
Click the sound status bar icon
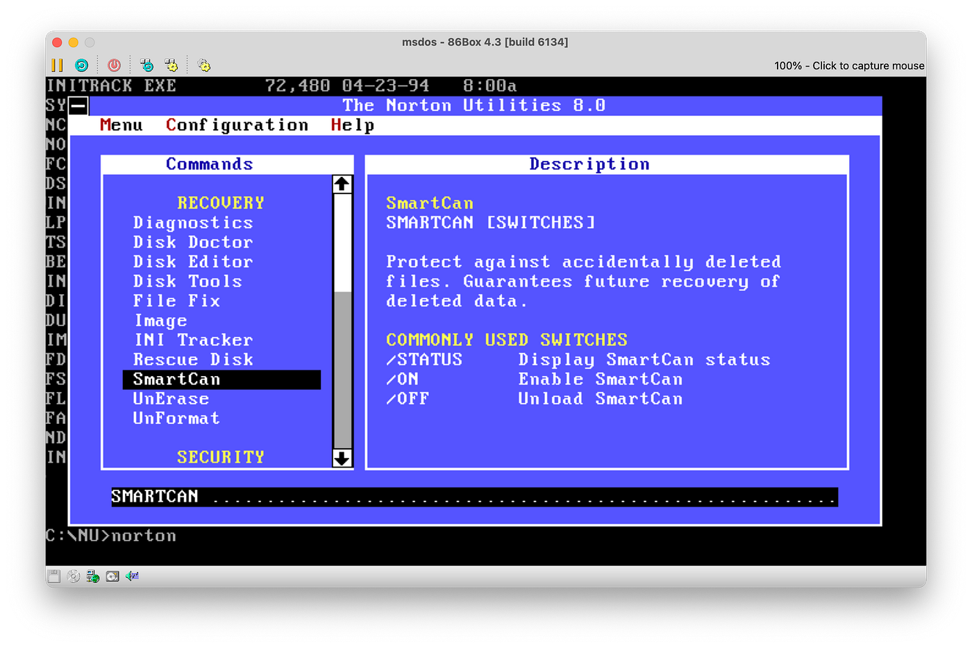[132, 576]
